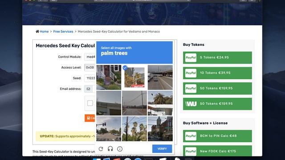Click the 'UPDATE:' notice text
Image resolution: width=285 pixels, height=160 pixels.
(x=47, y=136)
